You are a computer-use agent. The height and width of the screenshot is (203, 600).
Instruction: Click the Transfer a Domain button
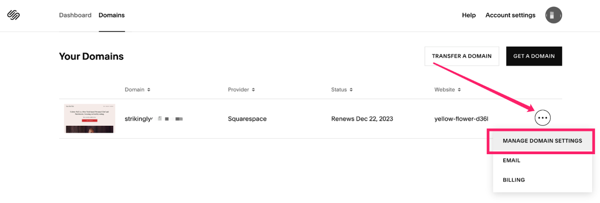tap(462, 56)
